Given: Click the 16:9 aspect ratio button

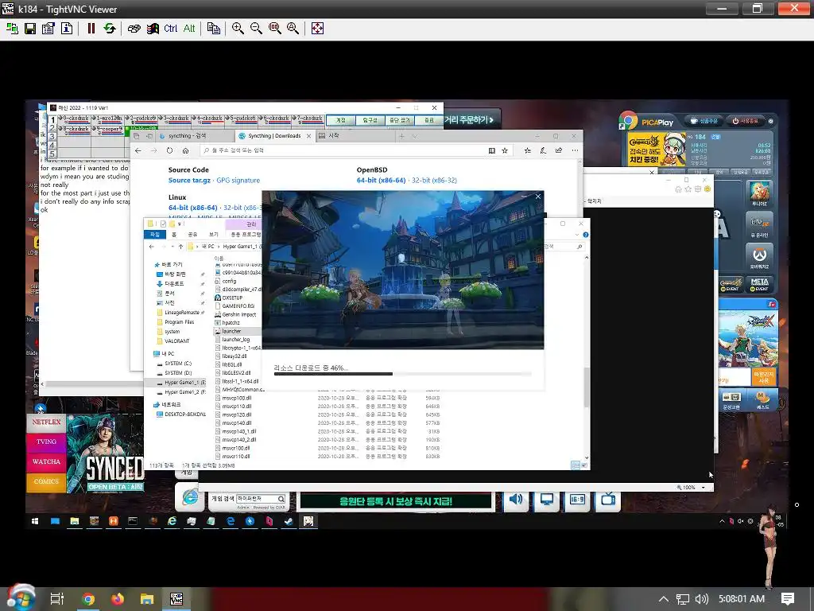Looking at the screenshot, I should click(x=577, y=500).
